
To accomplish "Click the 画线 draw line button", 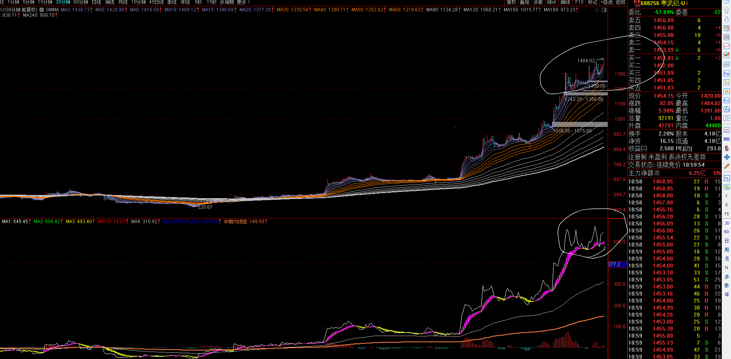I will click(565, 2).
